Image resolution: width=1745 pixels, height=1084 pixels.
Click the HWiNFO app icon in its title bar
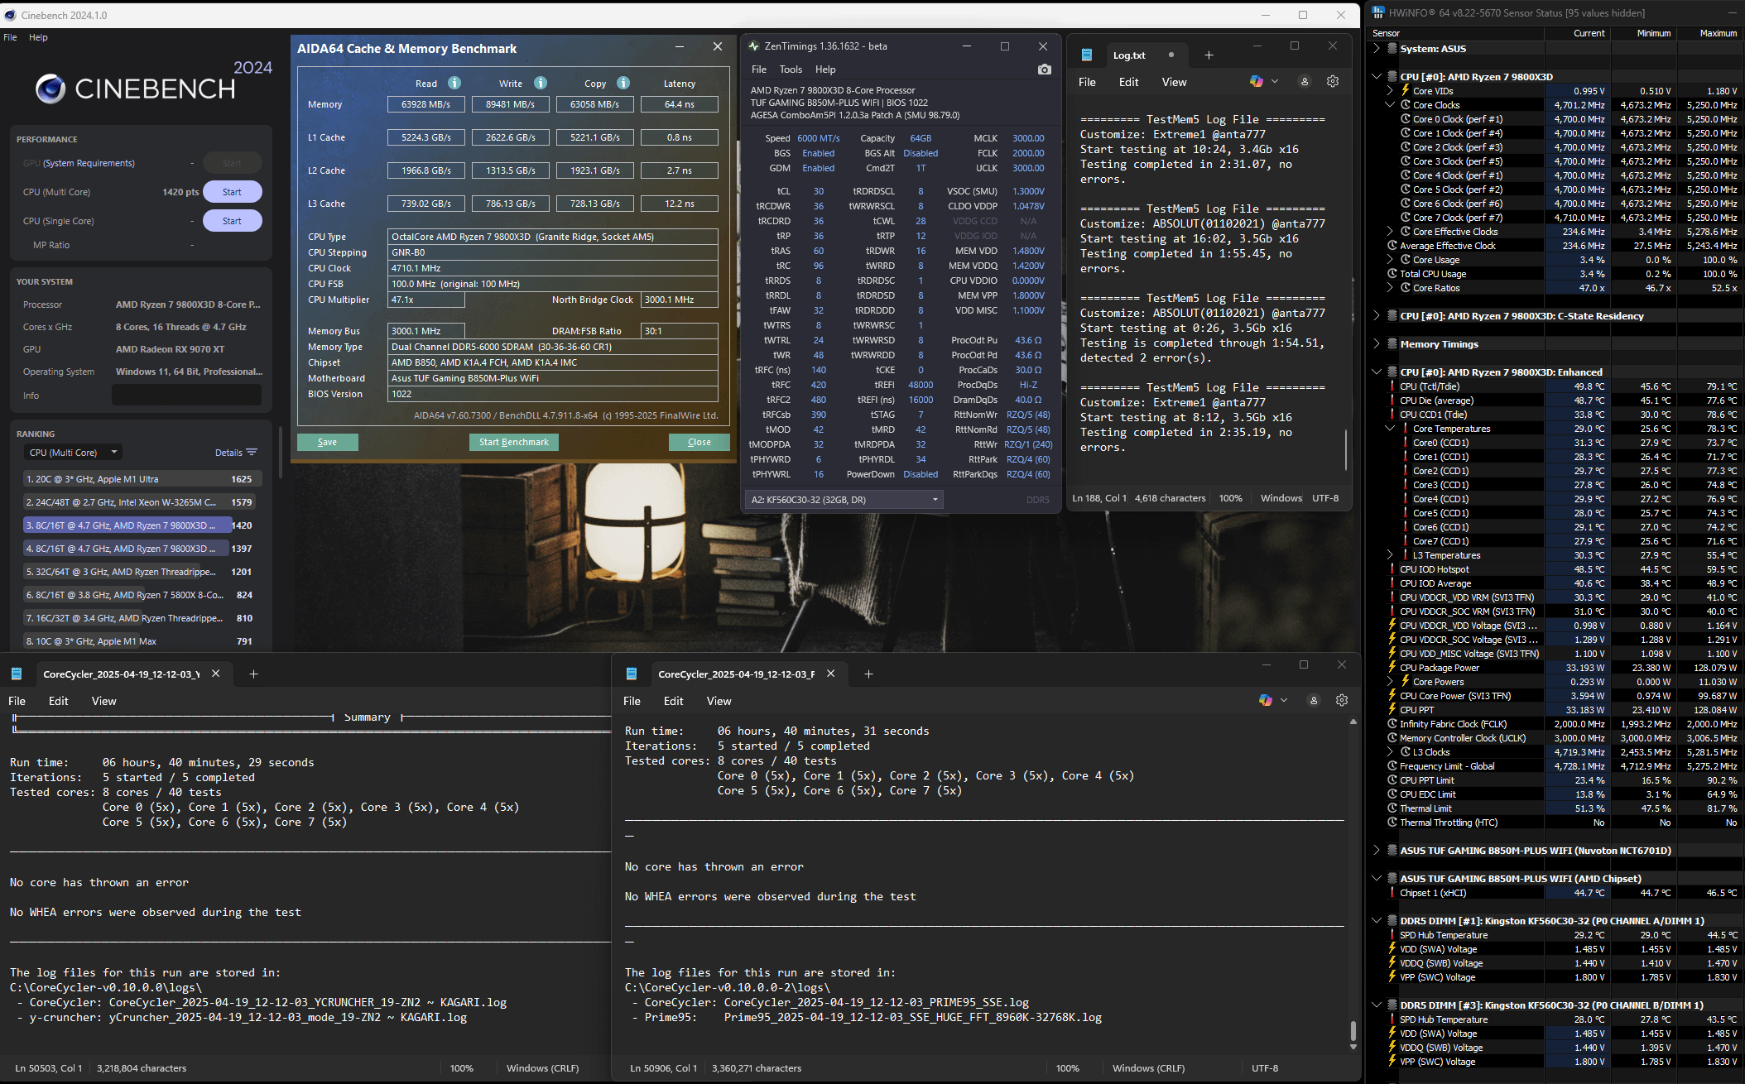click(x=1379, y=12)
